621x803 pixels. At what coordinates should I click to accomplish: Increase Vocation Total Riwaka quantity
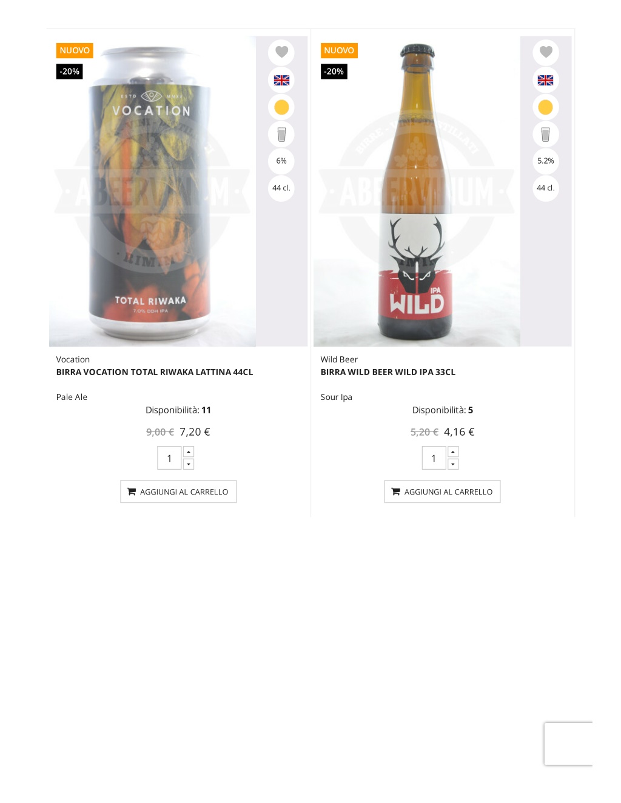click(x=189, y=452)
